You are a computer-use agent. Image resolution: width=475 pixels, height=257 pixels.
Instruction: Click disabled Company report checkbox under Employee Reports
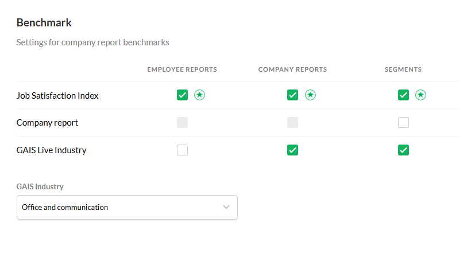click(x=183, y=123)
